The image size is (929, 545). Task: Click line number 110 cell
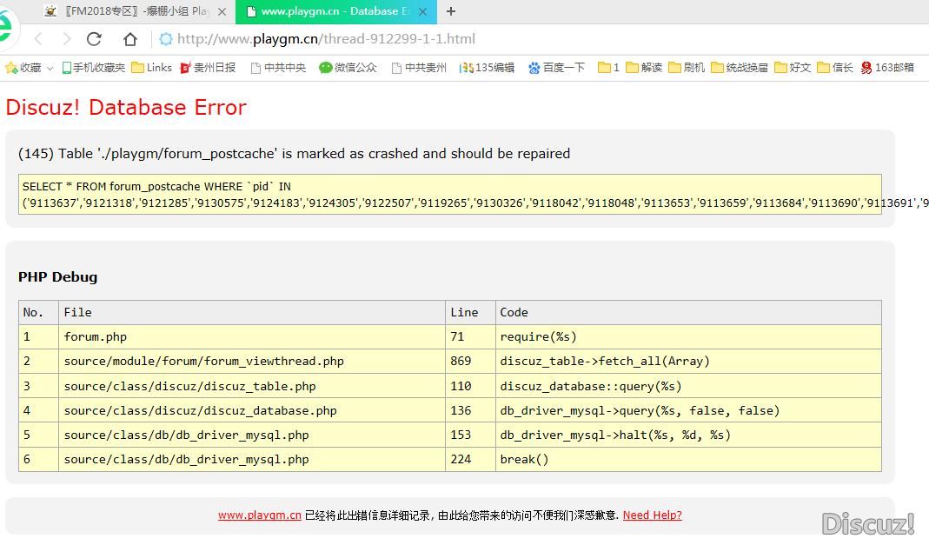[470, 386]
